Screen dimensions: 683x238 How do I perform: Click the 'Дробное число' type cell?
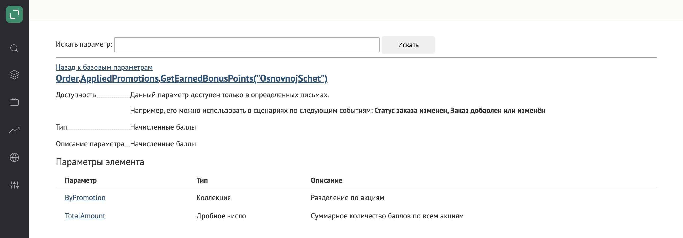click(221, 216)
